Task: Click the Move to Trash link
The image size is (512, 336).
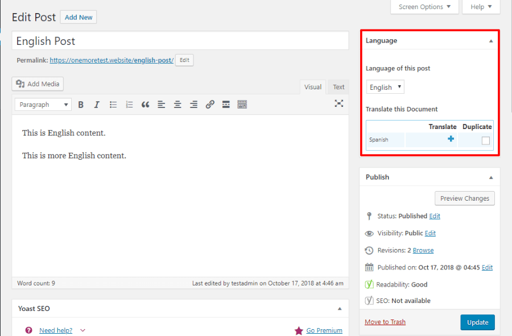Action: tap(385, 322)
